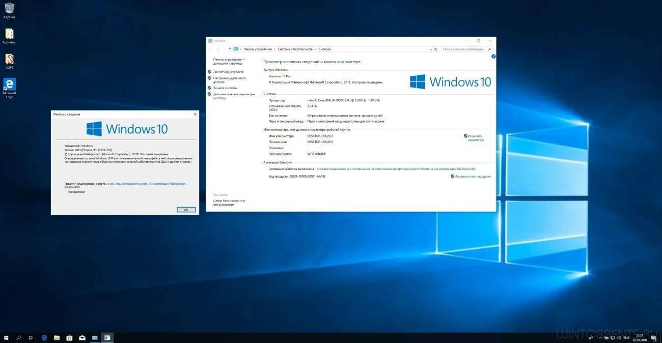
Task: Click shield icon beside Диспетчер устройств
Action: point(209,72)
